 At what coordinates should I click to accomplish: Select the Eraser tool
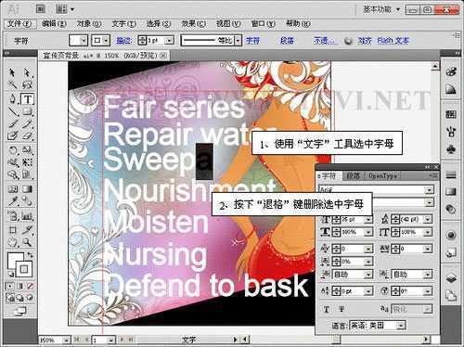tap(27, 135)
